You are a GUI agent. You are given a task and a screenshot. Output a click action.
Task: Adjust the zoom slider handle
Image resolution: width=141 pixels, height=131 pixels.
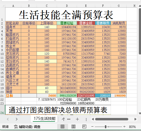105,127
